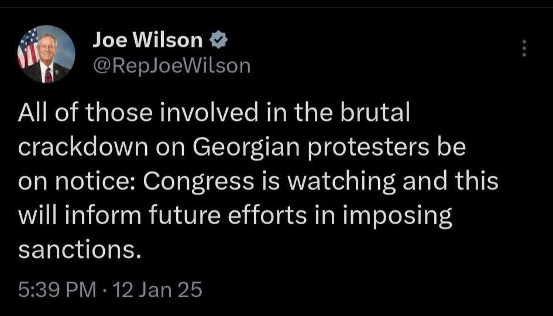Image resolution: width=553 pixels, height=316 pixels.
Task: Click the verified checkmark badge
Action: click(x=215, y=40)
